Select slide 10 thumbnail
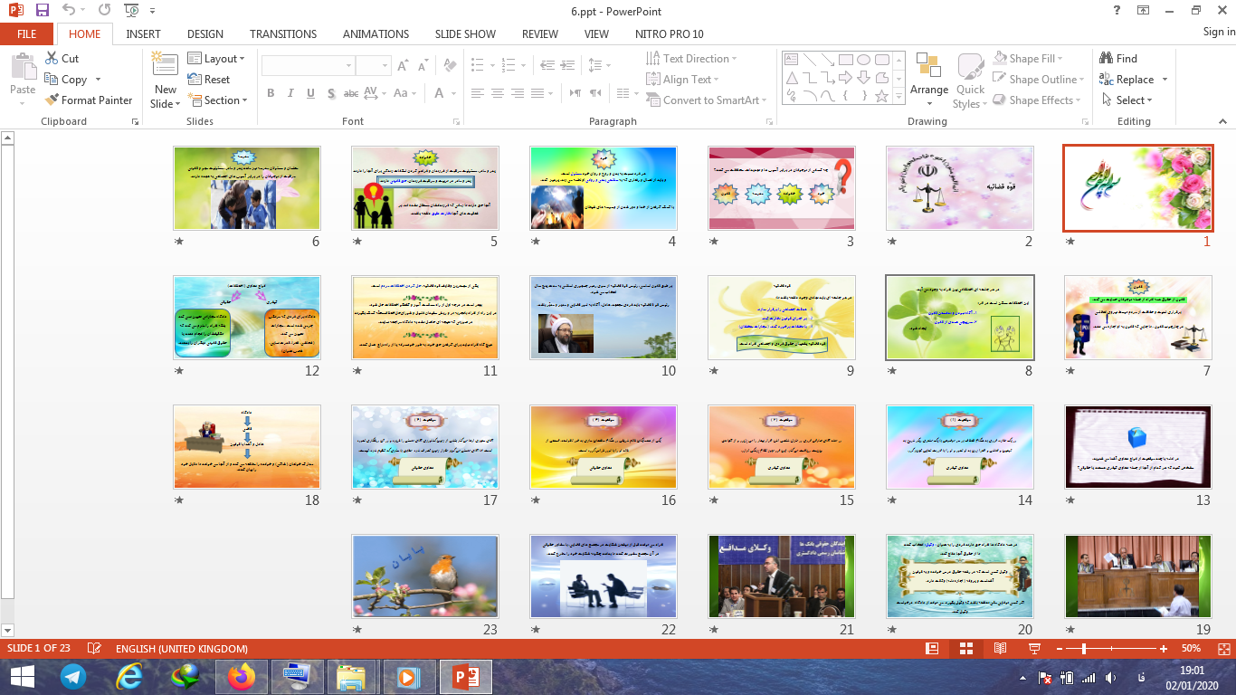 604,318
